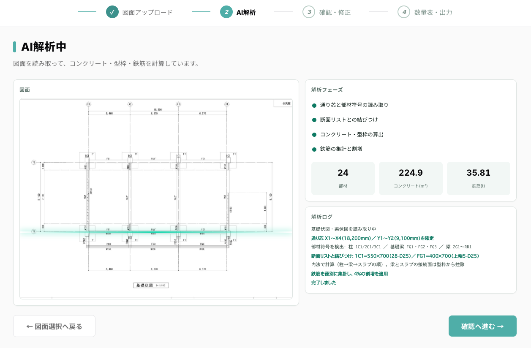Click the 完了しました log line

click(324, 283)
